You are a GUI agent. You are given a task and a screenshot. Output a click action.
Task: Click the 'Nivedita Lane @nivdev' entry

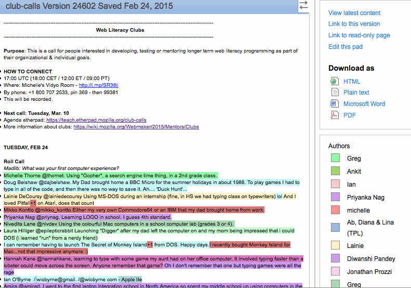[119, 224]
